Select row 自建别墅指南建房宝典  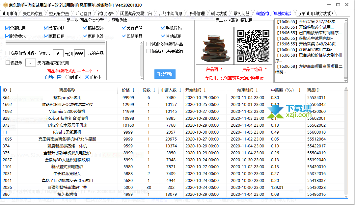pos(173,187)
